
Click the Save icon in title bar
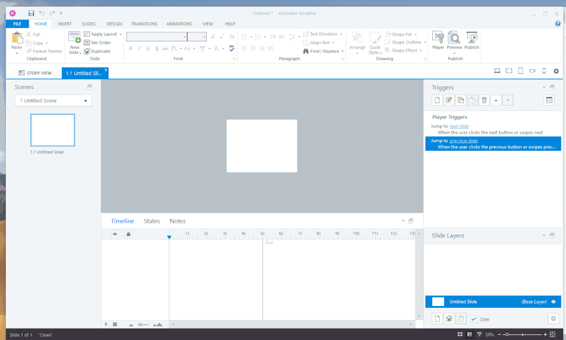tap(31, 12)
